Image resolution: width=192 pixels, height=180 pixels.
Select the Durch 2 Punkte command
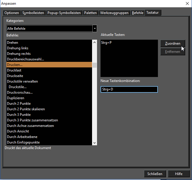point(49,104)
